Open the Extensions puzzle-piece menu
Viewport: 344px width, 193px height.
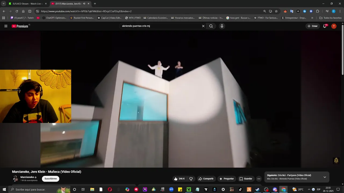click(x=317, y=11)
